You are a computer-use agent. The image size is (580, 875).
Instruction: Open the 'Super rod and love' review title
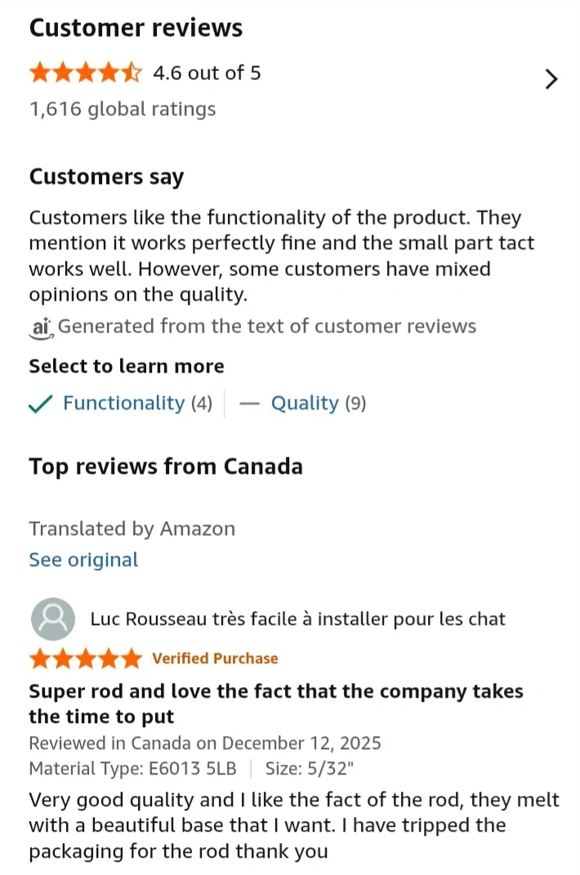(275, 703)
